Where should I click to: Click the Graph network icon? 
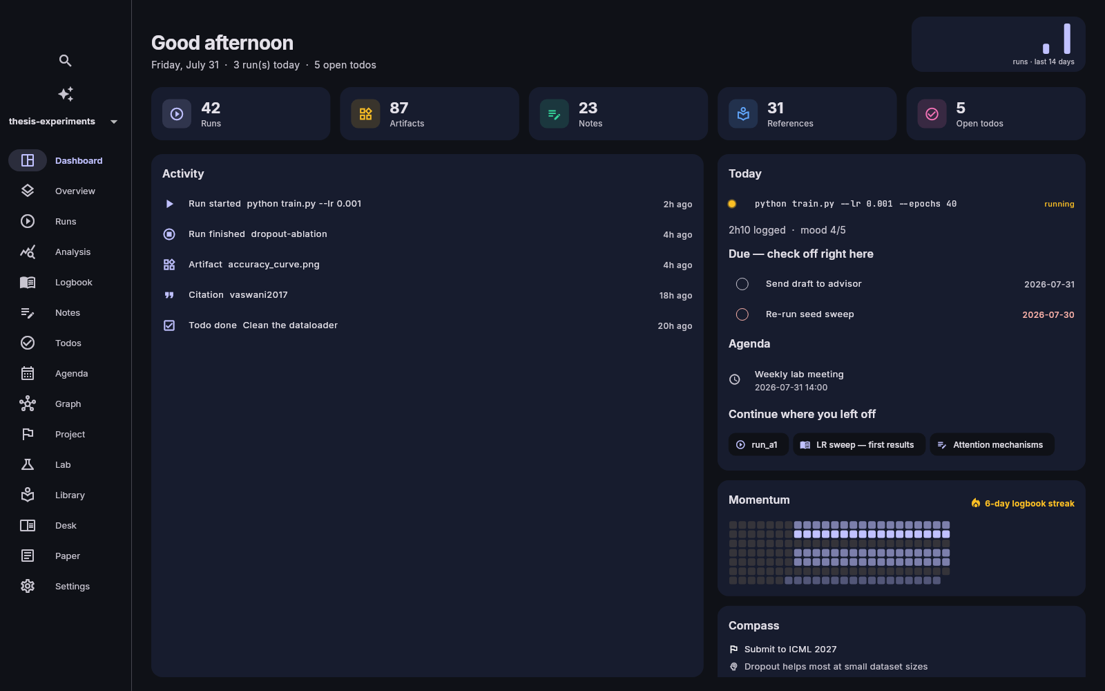[28, 404]
